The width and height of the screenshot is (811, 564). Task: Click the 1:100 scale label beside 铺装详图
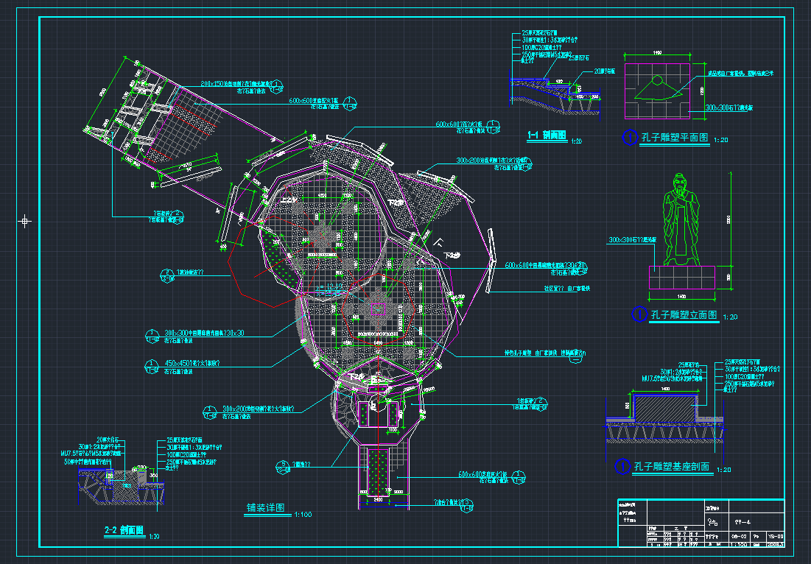click(x=303, y=514)
